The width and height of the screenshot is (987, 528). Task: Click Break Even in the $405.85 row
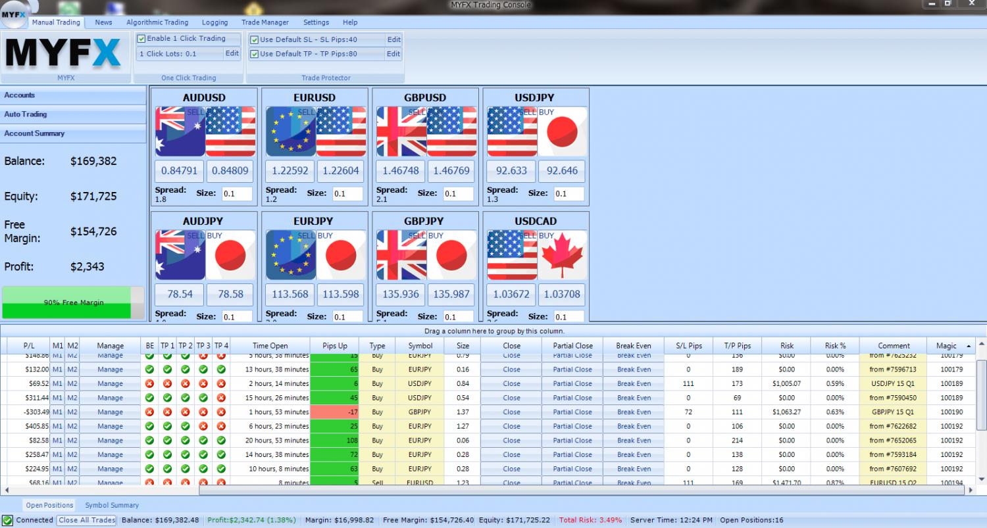coord(634,426)
